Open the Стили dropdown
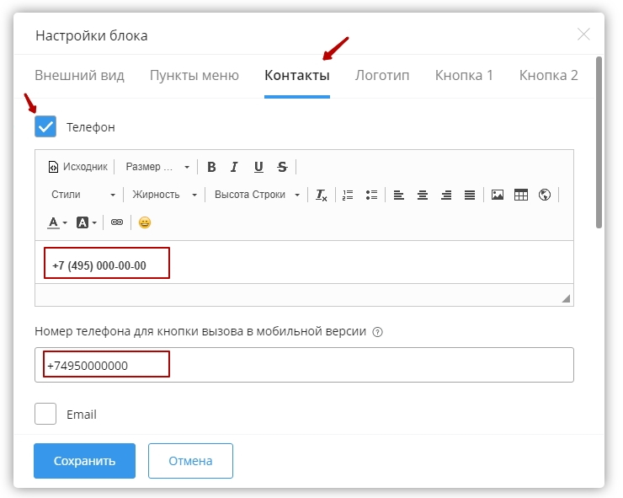This screenshot has width=623, height=498. tap(83, 195)
